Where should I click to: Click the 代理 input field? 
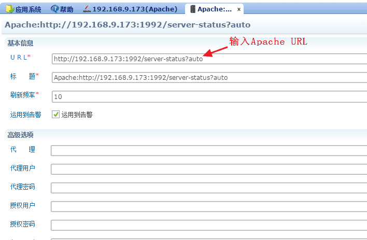(x=209, y=150)
